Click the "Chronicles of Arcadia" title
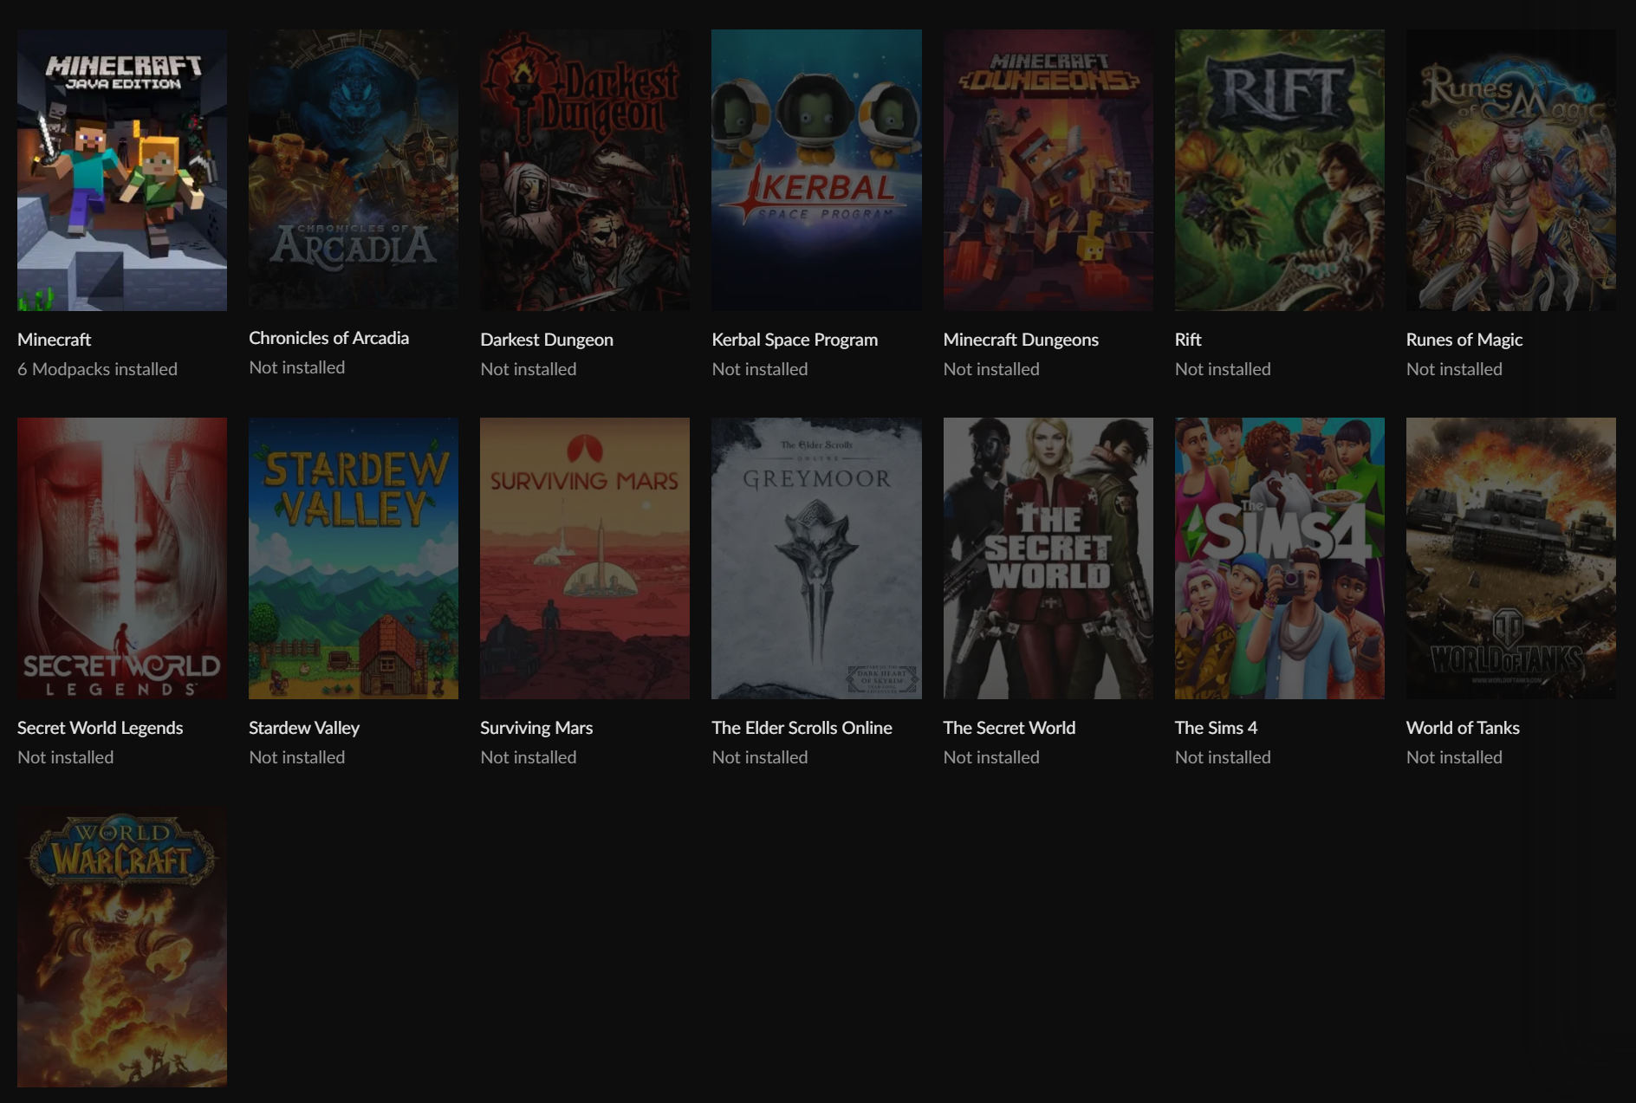This screenshot has width=1636, height=1103. pos(328,338)
